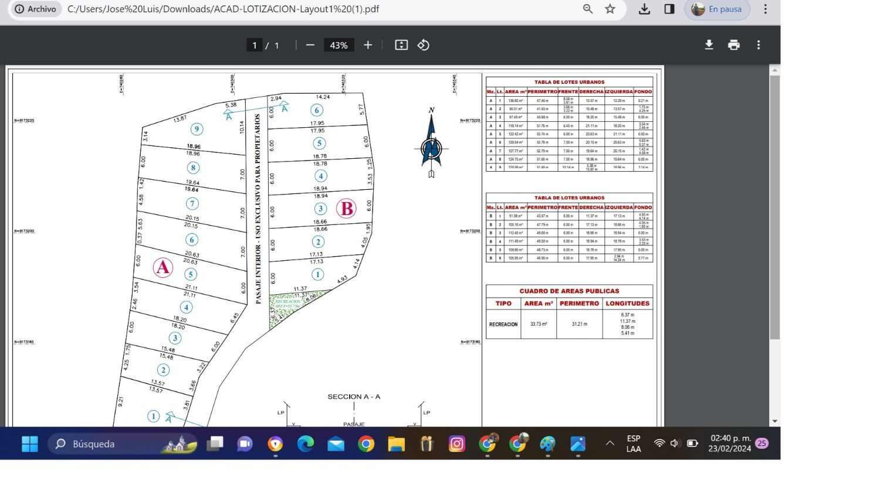Click the Archivo site info chip
This screenshot has height=494, width=880.
[x=36, y=9]
